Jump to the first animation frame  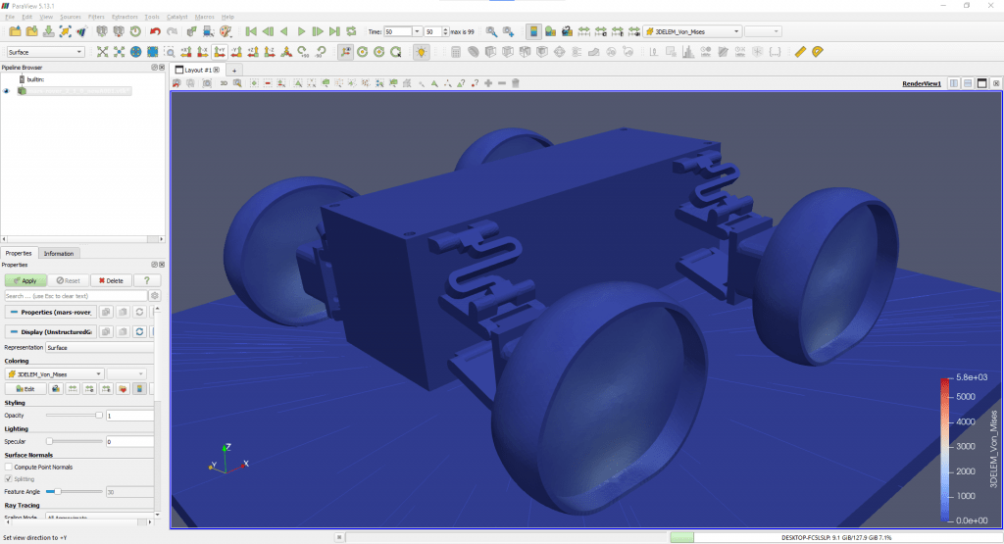[x=251, y=31]
